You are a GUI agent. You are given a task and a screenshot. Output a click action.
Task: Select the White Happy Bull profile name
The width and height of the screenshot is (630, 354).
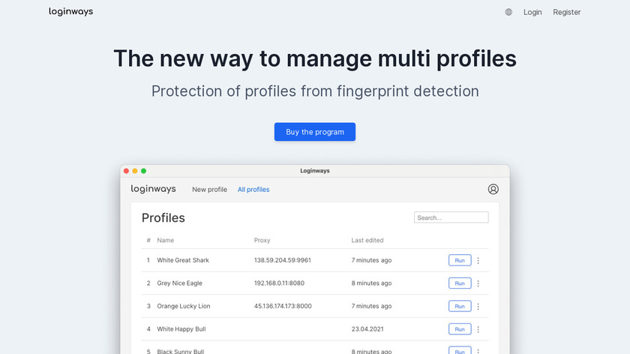click(181, 328)
